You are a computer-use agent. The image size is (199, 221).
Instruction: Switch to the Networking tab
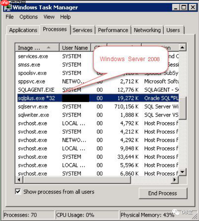tap(147, 30)
